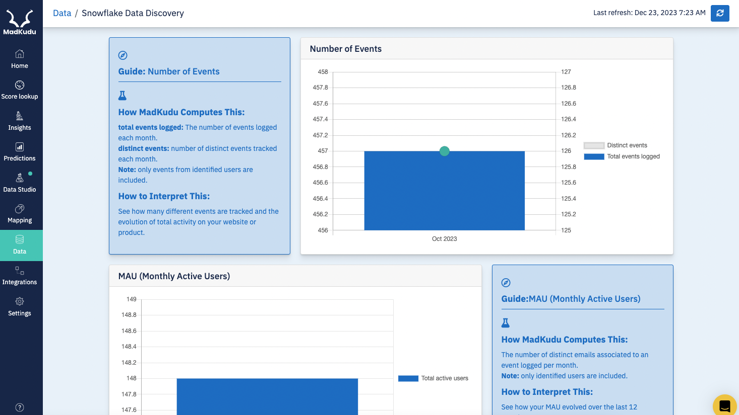Open Data Studio flask icon
Screen dimensions: 739x415
coord(20,178)
